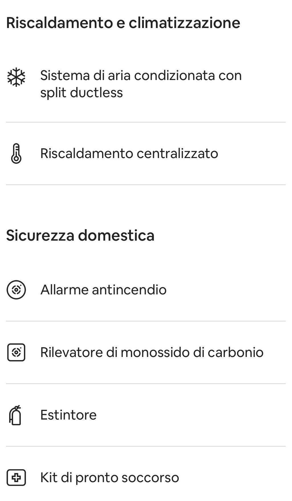This screenshot has width=292, height=501.
Task: Click the 'Sicurezza domestica' section heading
Action: coord(80,235)
